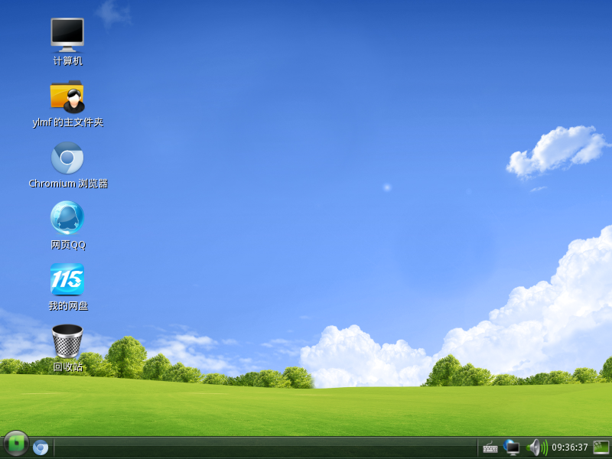This screenshot has width=612, height=459.
Task: Click the 'ylmf 的主文件夹' text label
Action: point(68,122)
